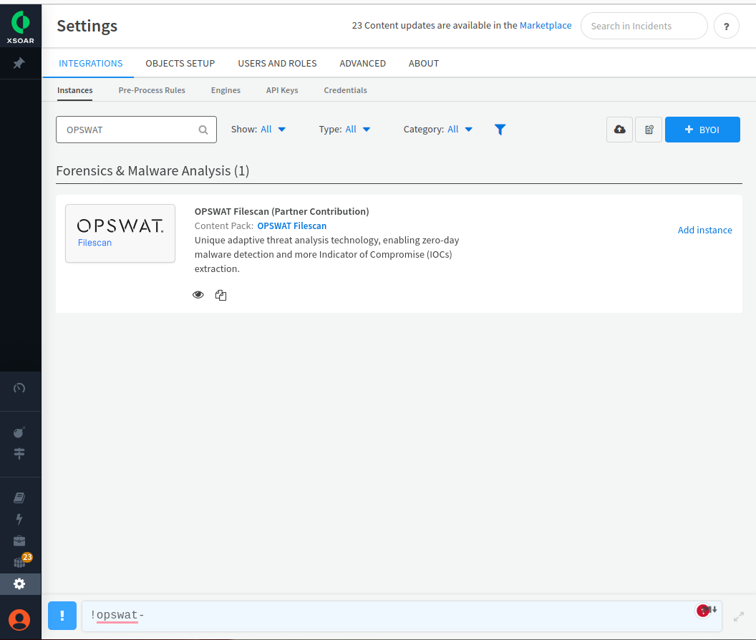Click the XSOAR logo in the sidebar

pos(20,26)
